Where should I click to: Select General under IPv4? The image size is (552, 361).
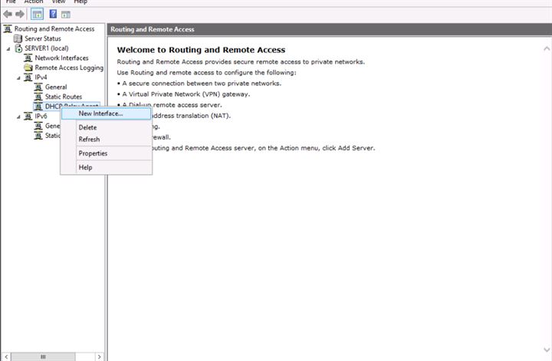point(56,87)
